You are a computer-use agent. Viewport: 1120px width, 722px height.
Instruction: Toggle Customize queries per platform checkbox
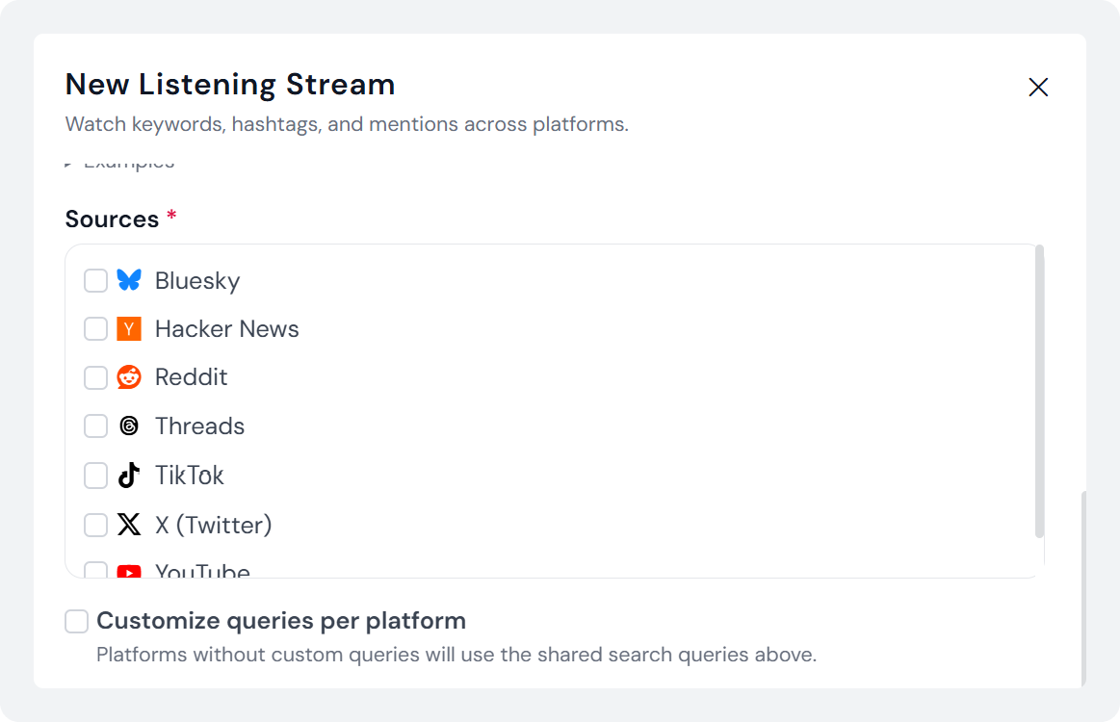76,621
